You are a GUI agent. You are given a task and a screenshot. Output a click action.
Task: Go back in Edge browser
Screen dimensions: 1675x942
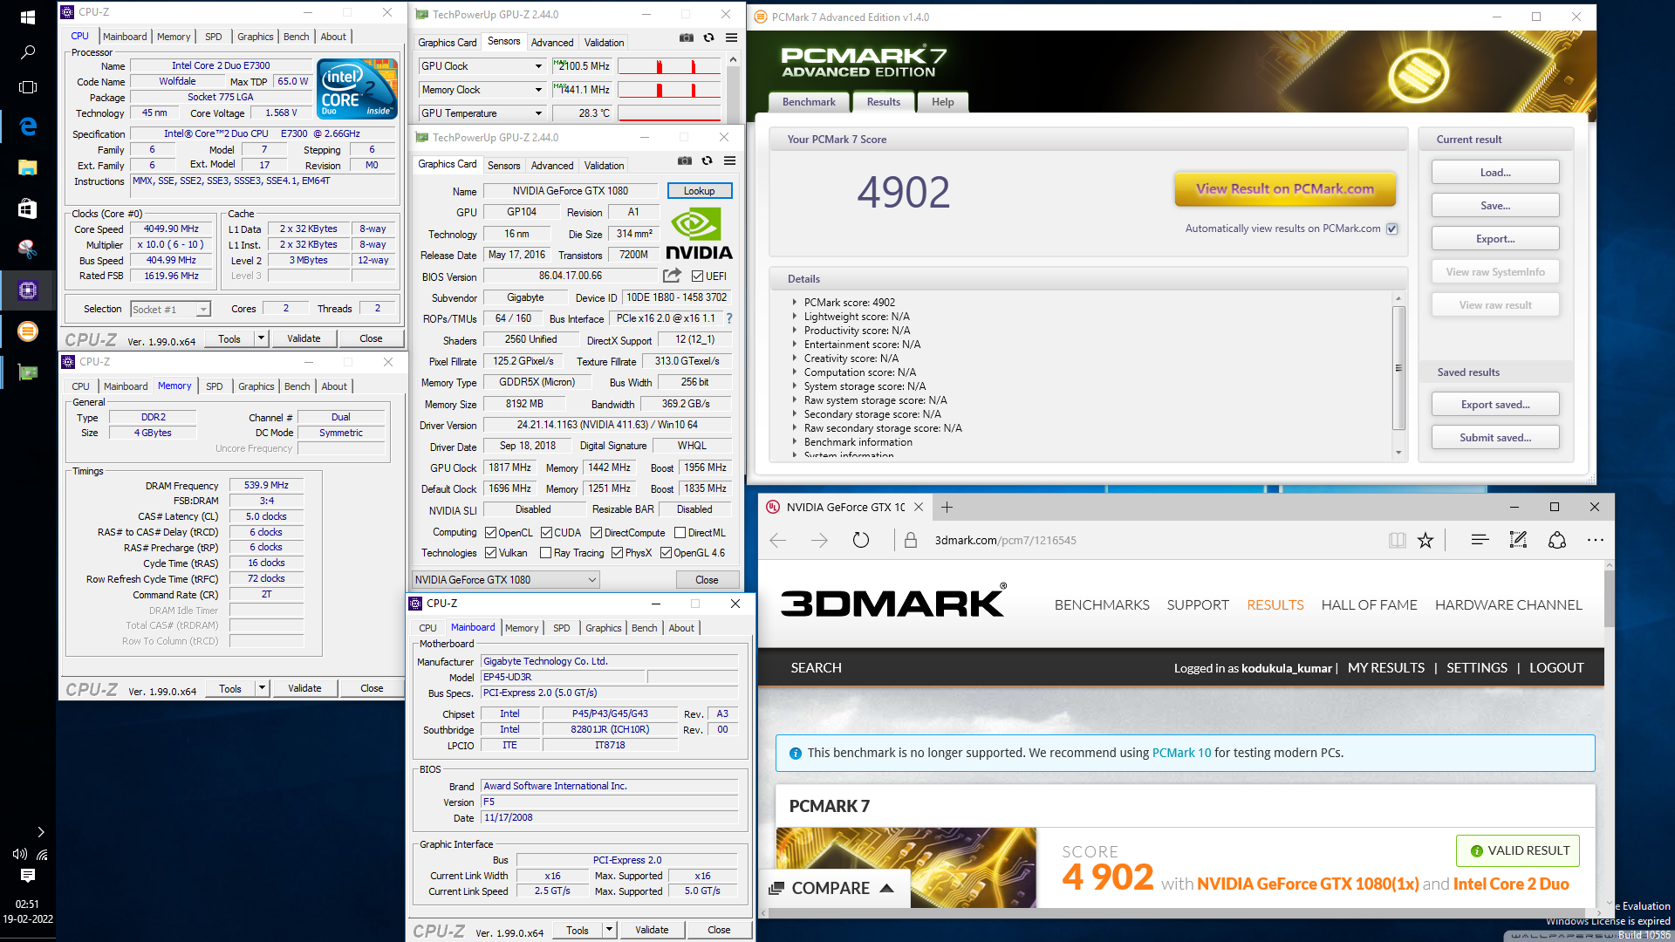click(x=778, y=540)
